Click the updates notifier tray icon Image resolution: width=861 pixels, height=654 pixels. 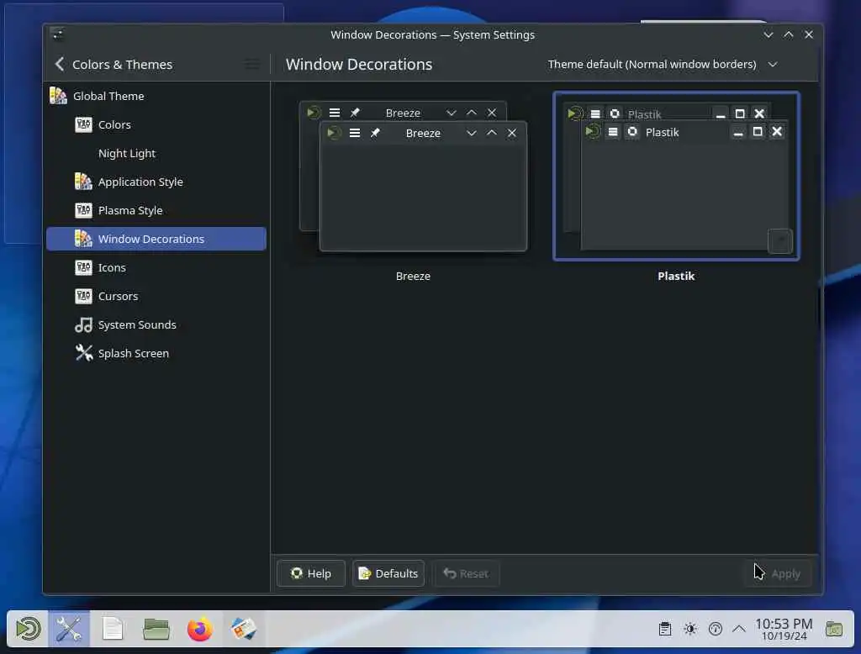click(715, 629)
